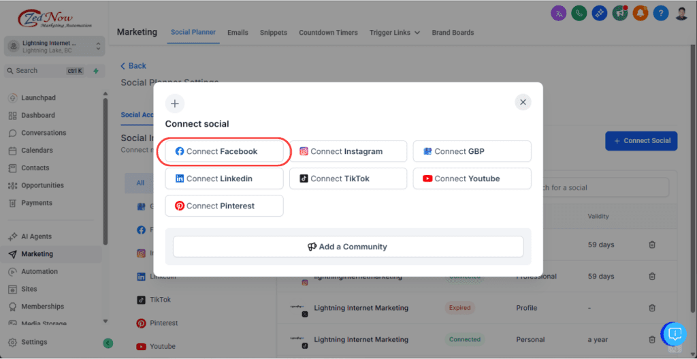Click the Connected badge in Personal row
The height and width of the screenshot is (359, 697).
point(464,339)
